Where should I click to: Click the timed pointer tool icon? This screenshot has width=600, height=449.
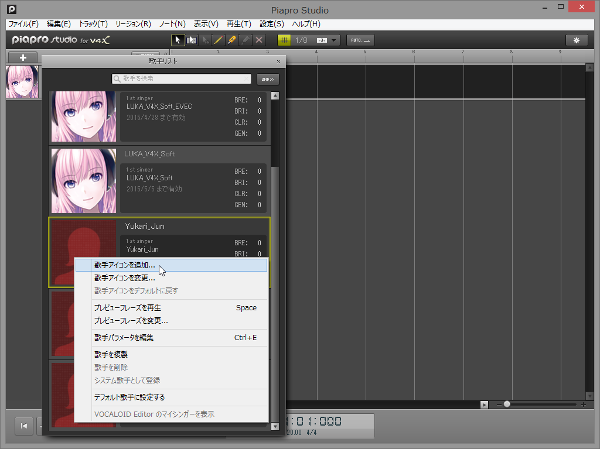point(205,40)
